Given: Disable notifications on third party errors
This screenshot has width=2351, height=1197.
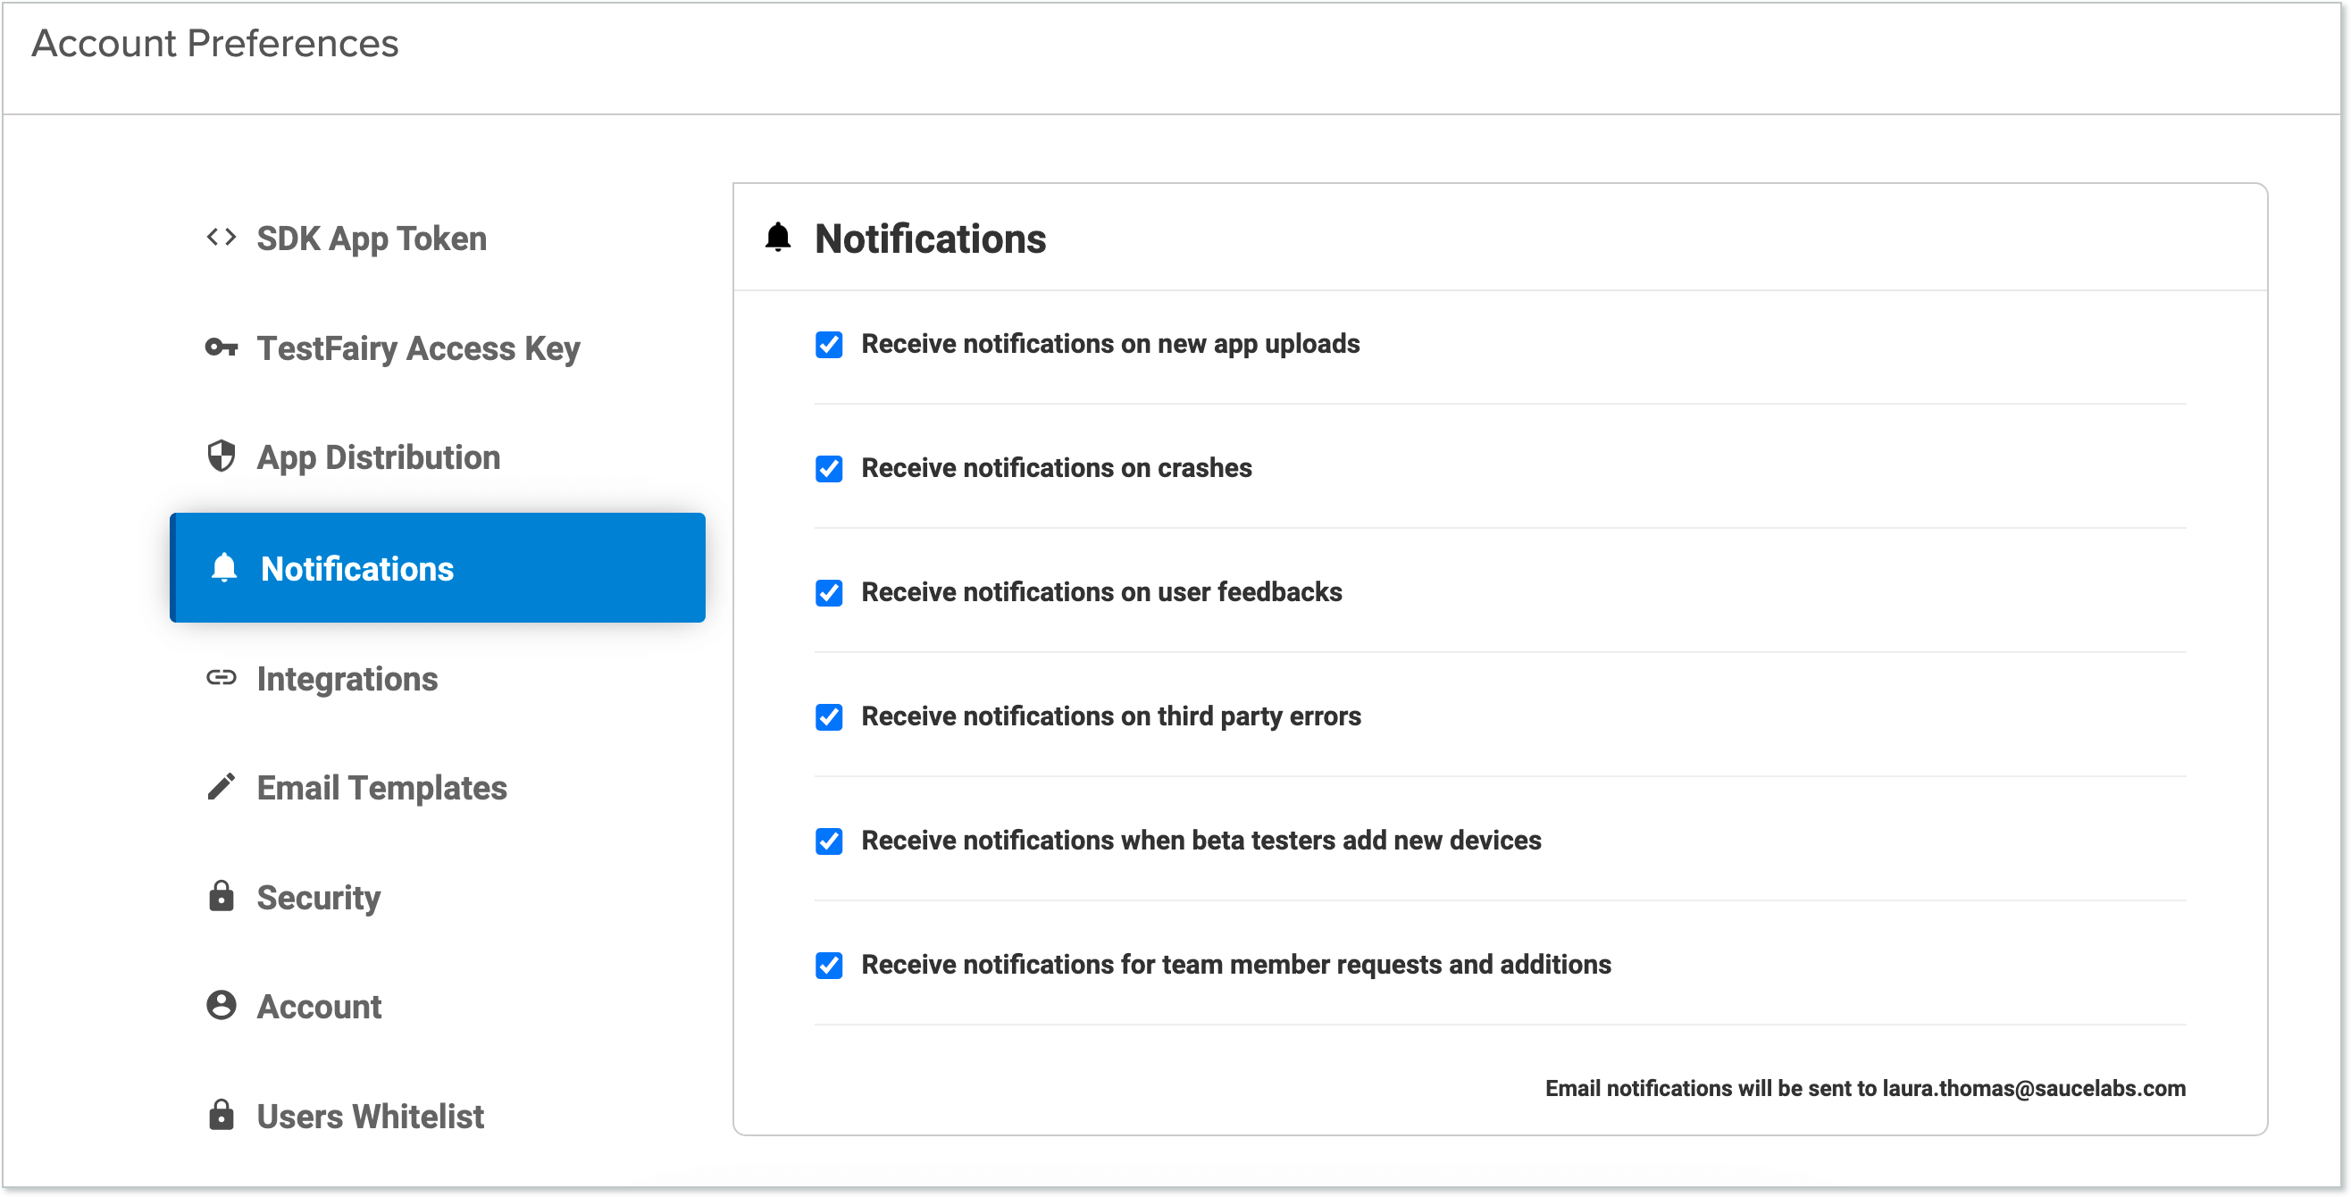Looking at the screenshot, I should [829, 717].
